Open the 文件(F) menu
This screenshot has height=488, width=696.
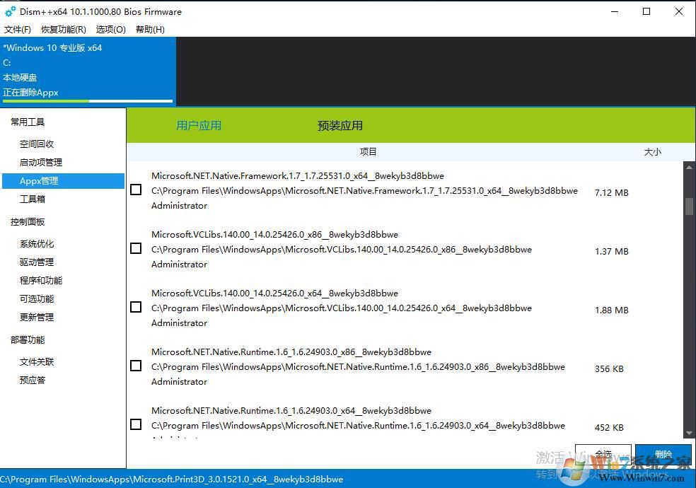[18, 29]
